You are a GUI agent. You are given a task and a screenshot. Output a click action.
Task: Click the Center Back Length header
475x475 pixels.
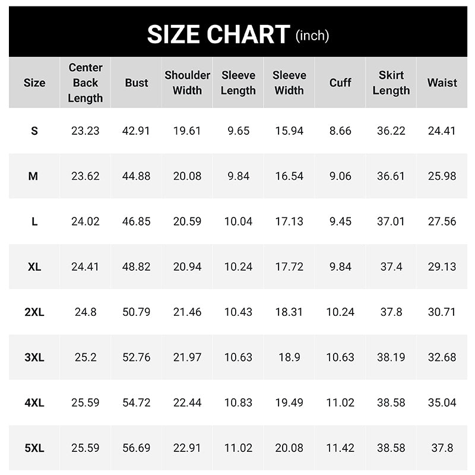pyautogui.click(x=85, y=83)
